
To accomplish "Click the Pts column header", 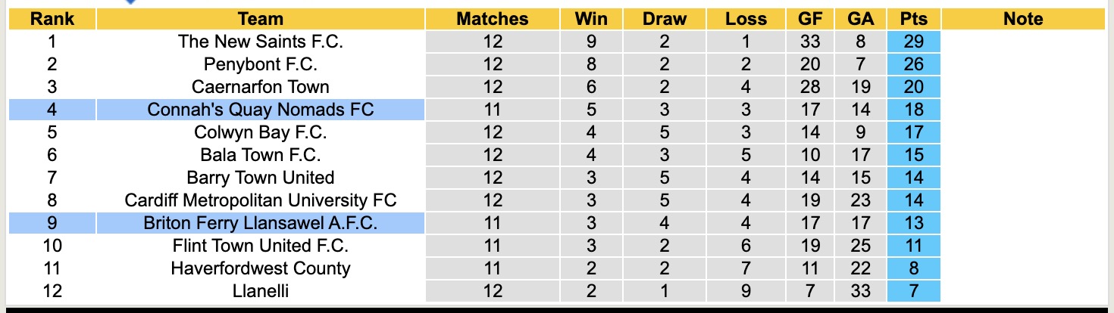I will coord(914,20).
